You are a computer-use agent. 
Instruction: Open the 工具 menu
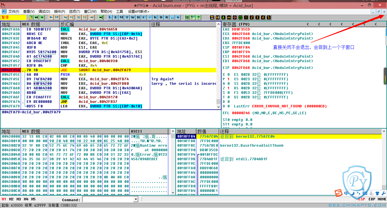pos(120,12)
